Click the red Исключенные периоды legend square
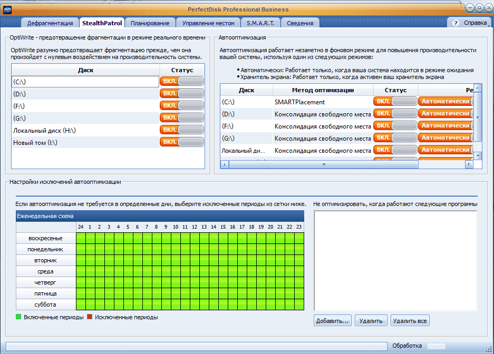This screenshot has width=494, height=354. pyautogui.click(x=90, y=317)
